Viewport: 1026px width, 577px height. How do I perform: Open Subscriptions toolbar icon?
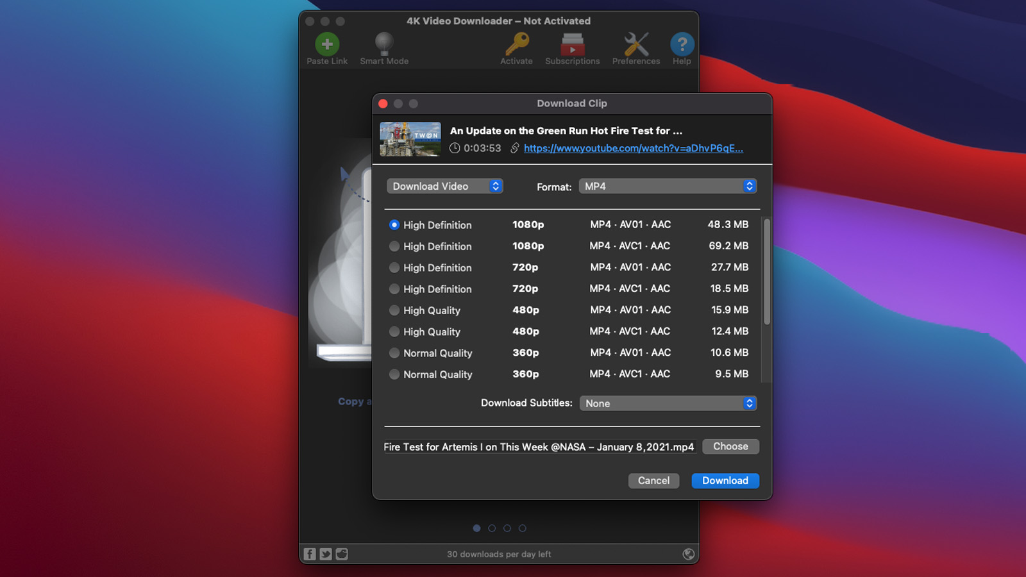coord(573,44)
